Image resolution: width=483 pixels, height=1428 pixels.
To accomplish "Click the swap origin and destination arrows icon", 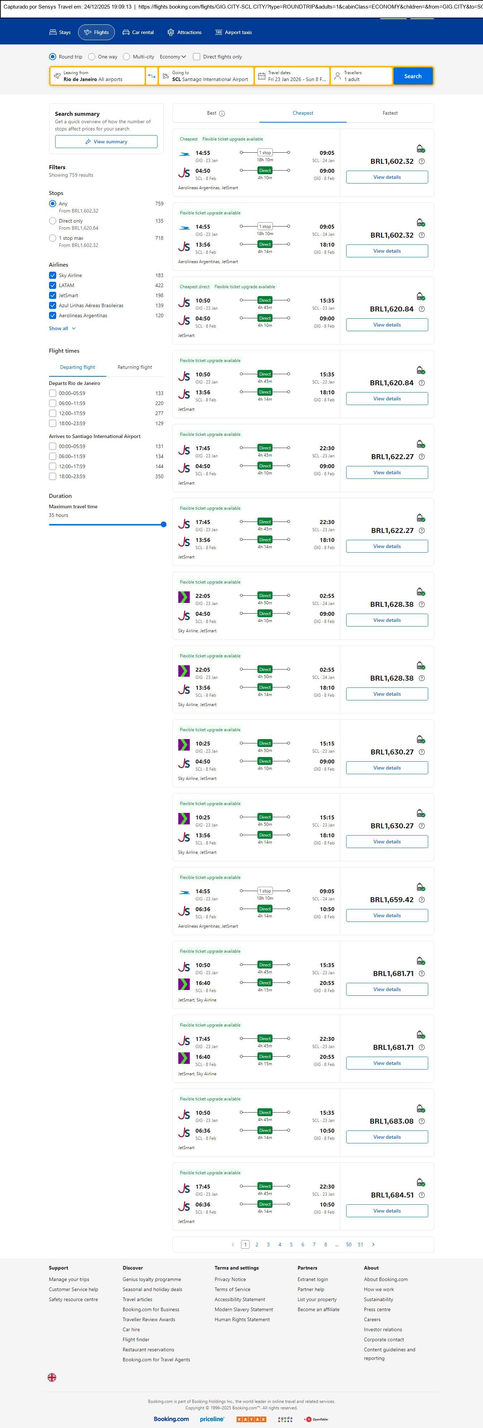I will (x=152, y=76).
